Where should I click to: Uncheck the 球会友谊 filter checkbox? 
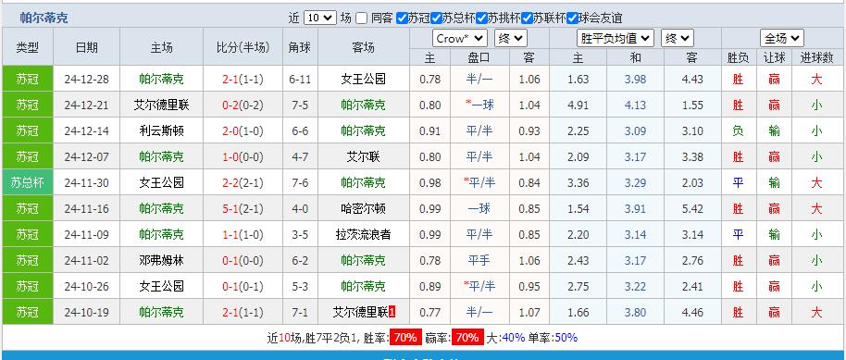click(x=572, y=18)
